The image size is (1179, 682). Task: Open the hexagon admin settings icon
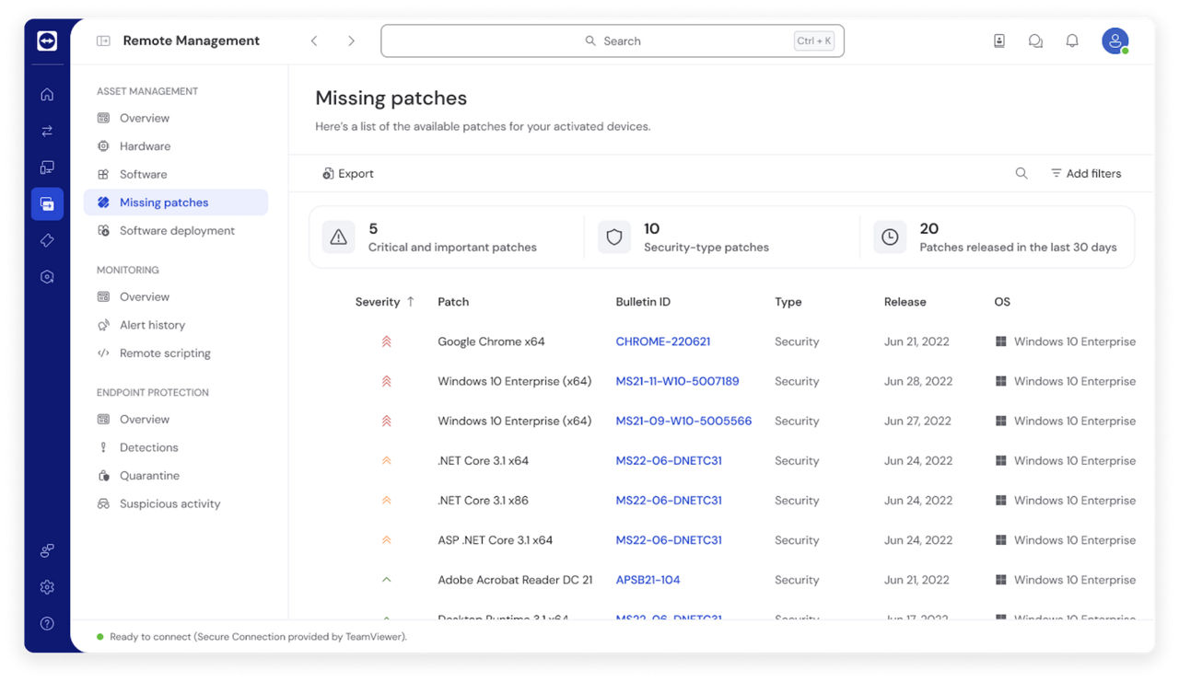pyautogui.click(x=47, y=276)
